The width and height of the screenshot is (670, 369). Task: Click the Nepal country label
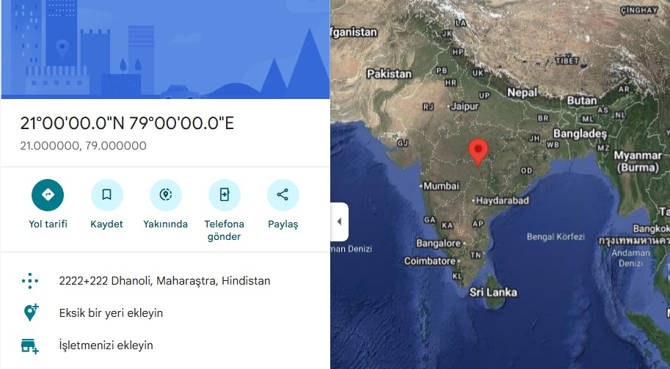522,92
